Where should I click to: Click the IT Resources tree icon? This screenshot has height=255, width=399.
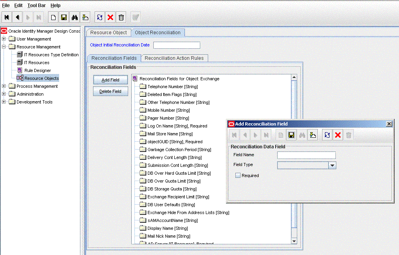[x=20, y=63]
